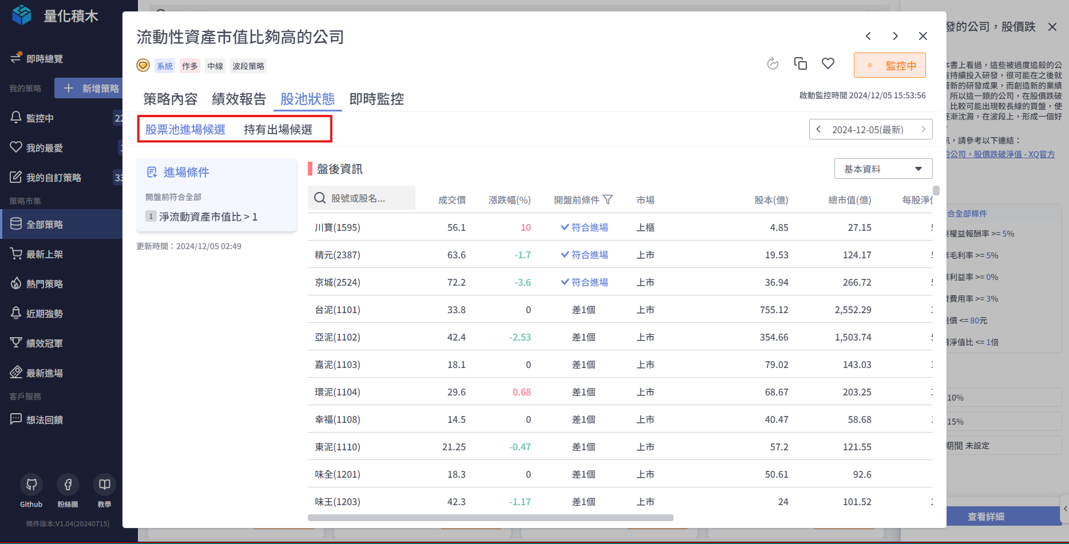Open the Github link icon
The width and height of the screenshot is (1069, 544).
(31, 485)
